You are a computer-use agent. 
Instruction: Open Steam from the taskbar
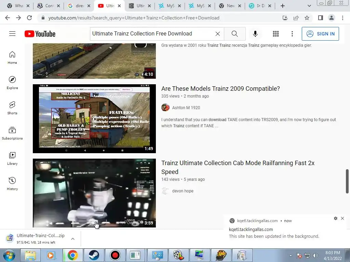pos(94,255)
